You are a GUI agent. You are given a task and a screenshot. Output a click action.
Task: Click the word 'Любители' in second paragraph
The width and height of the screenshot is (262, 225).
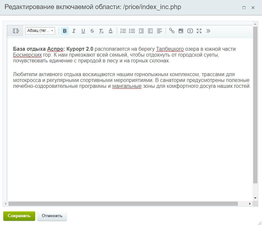point(25,74)
